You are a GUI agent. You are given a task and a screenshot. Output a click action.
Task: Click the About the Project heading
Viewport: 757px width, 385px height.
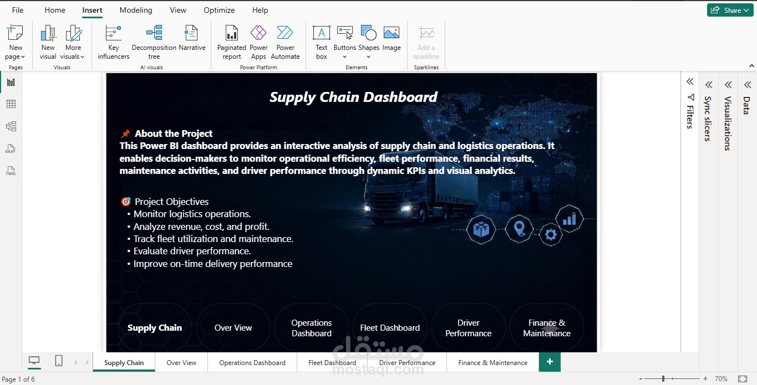(174, 134)
